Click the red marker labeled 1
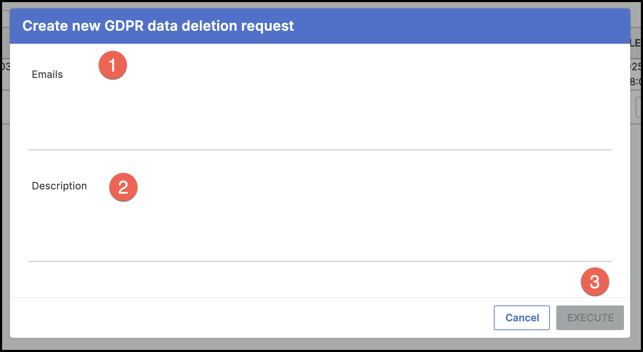The height and width of the screenshot is (352, 643). coord(113,65)
